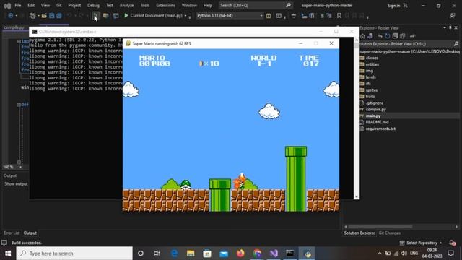Open the Tools menu
Viewport: 462px width, 260px height.
point(144,5)
